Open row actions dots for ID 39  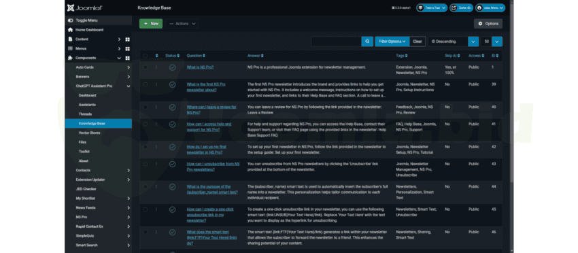(156, 84)
